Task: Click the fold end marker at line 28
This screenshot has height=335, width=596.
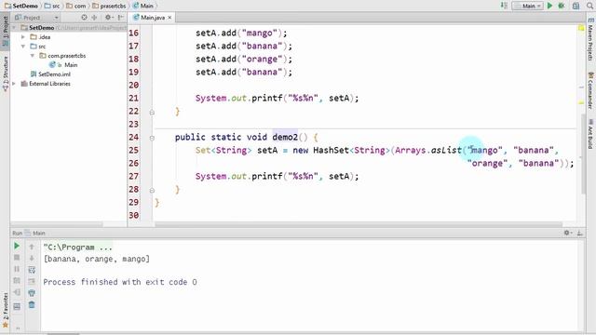Action: 152,190
